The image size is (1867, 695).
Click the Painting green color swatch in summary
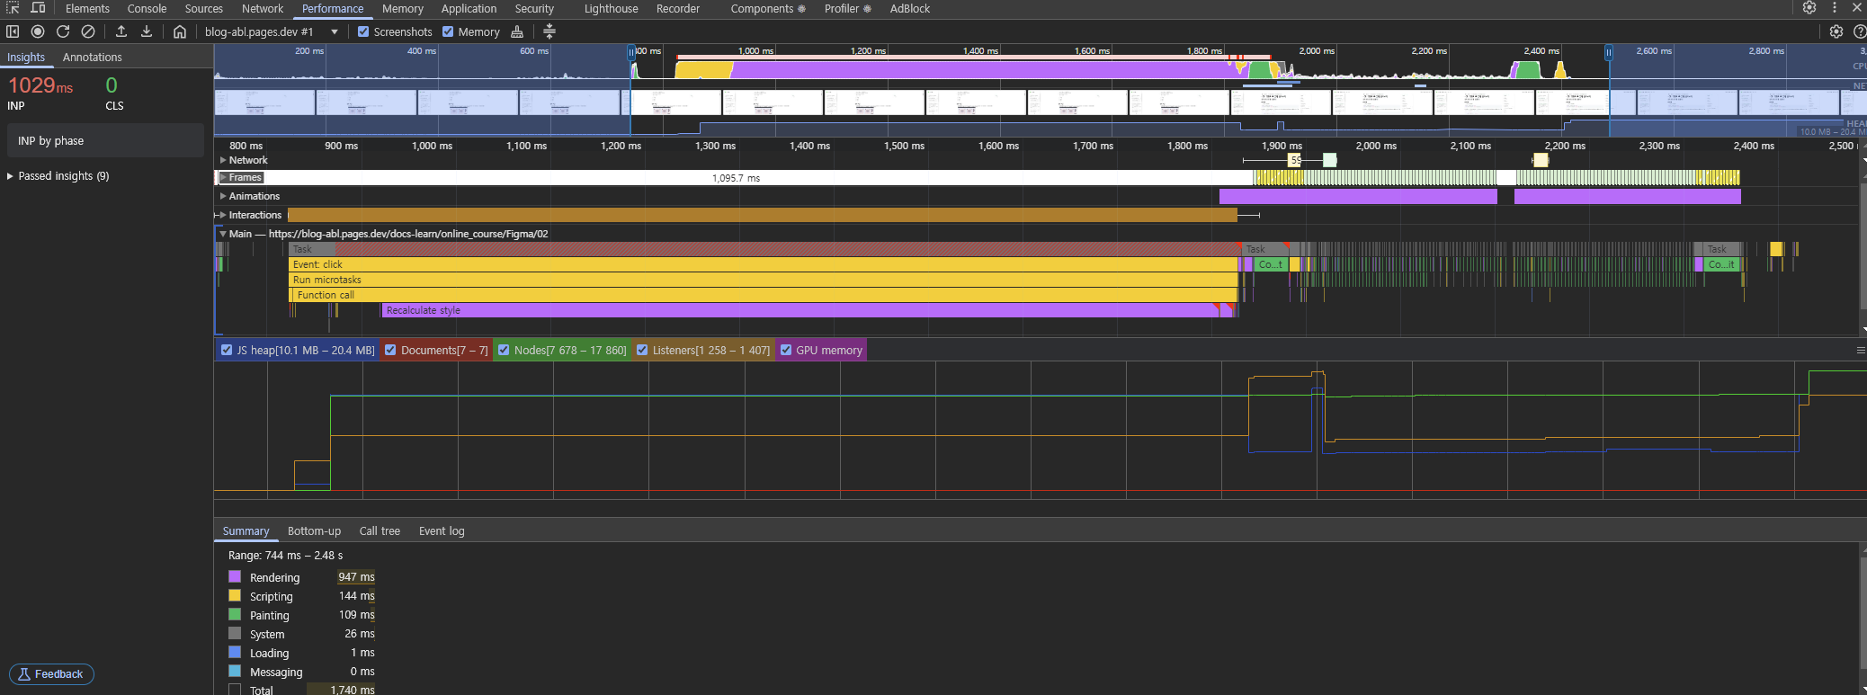235,615
